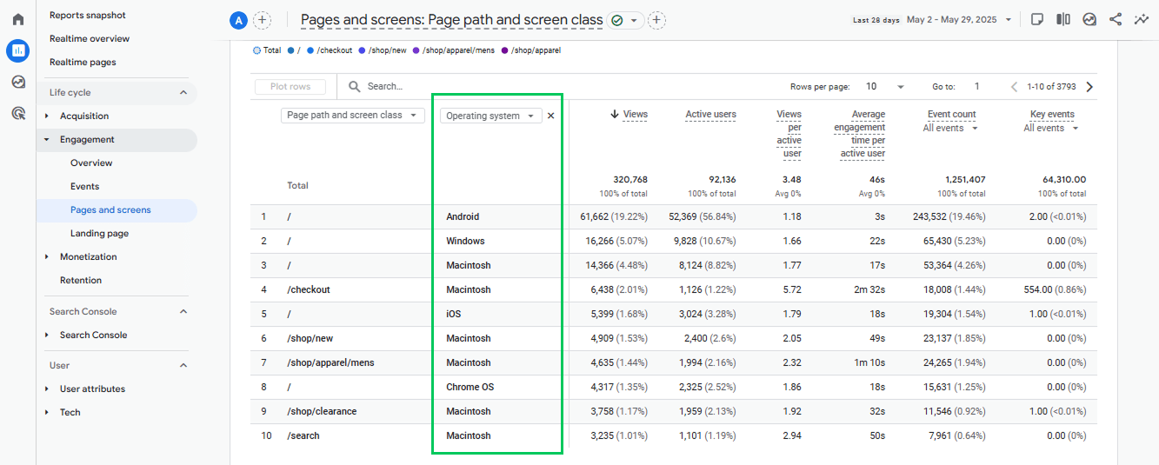Select the Reports bar chart icon
The image size is (1159, 465).
[17, 51]
